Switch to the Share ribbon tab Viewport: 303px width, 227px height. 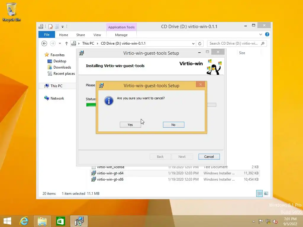80,35
